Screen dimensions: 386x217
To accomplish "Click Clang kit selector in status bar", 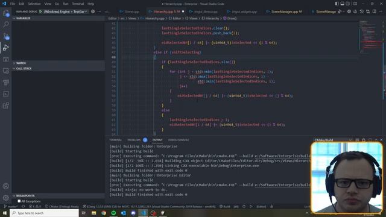I will [x=149, y=206].
